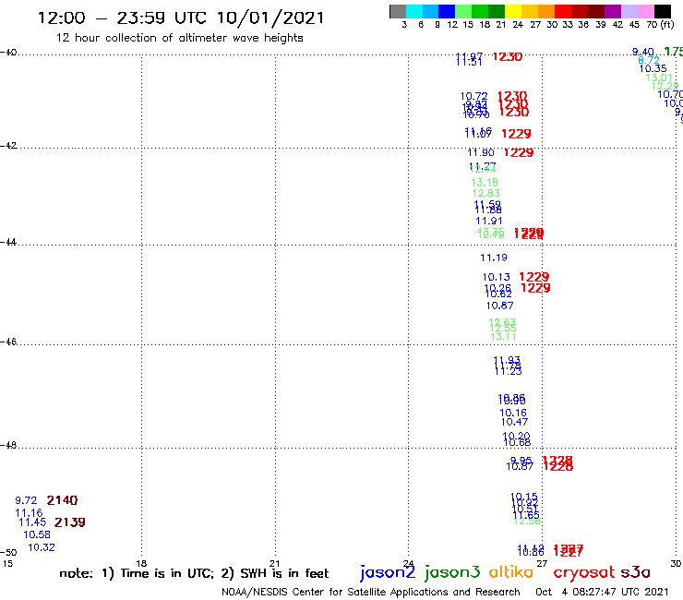The height and width of the screenshot is (600, 683).
Task: Click the 'cryosat' satellite legend label
Action: (583, 572)
